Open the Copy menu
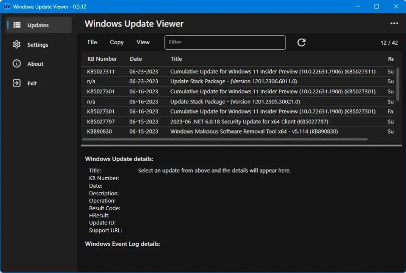This screenshot has width=406, height=273. tap(116, 42)
